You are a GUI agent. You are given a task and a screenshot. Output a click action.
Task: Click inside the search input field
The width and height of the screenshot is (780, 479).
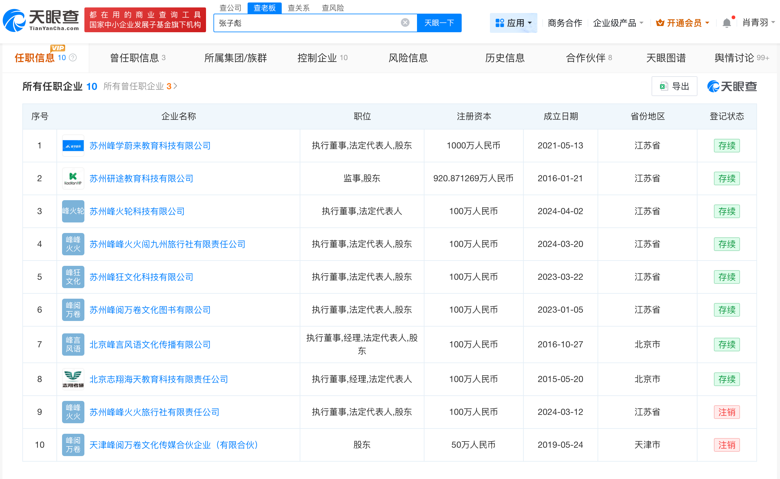[301, 23]
